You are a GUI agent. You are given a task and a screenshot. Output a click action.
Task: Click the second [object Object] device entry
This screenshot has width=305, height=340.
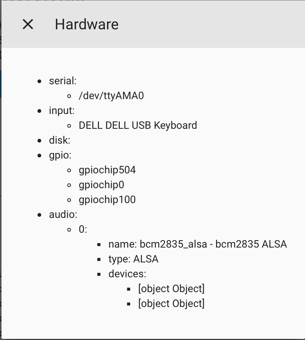171,304
